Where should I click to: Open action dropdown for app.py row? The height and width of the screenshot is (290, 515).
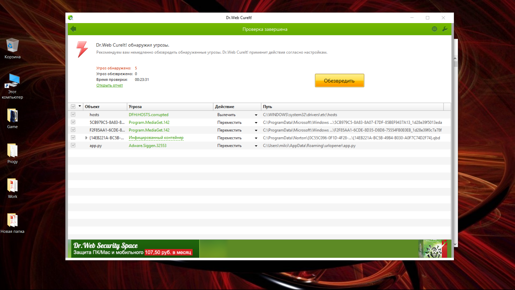(256, 146)
